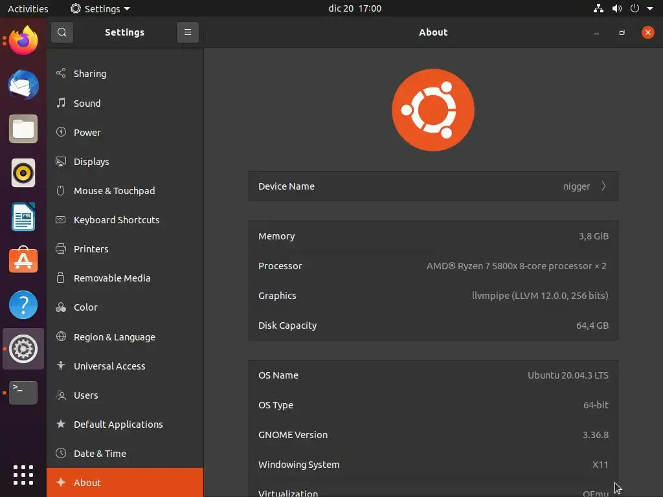Open Device Name row chevron
The image size is (663, 497).
(604, 186)
